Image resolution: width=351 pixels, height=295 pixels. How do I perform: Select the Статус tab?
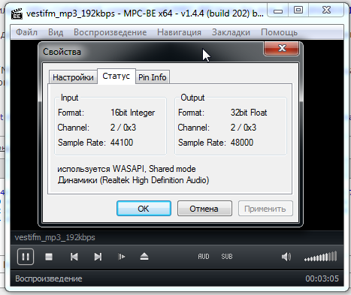click(116, 76)
